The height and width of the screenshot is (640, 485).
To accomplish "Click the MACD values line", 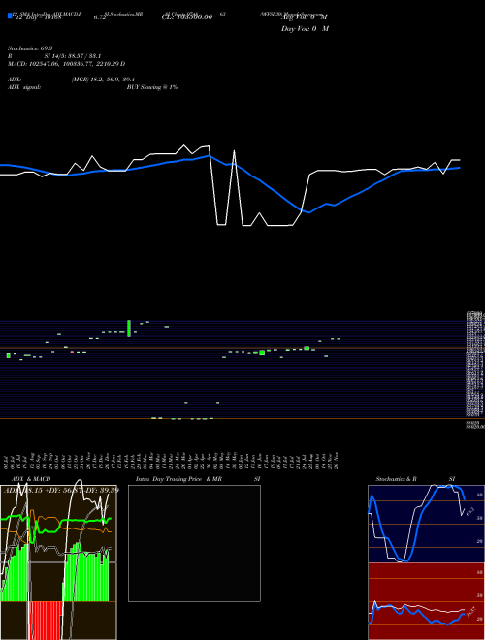I will point(67,64).
